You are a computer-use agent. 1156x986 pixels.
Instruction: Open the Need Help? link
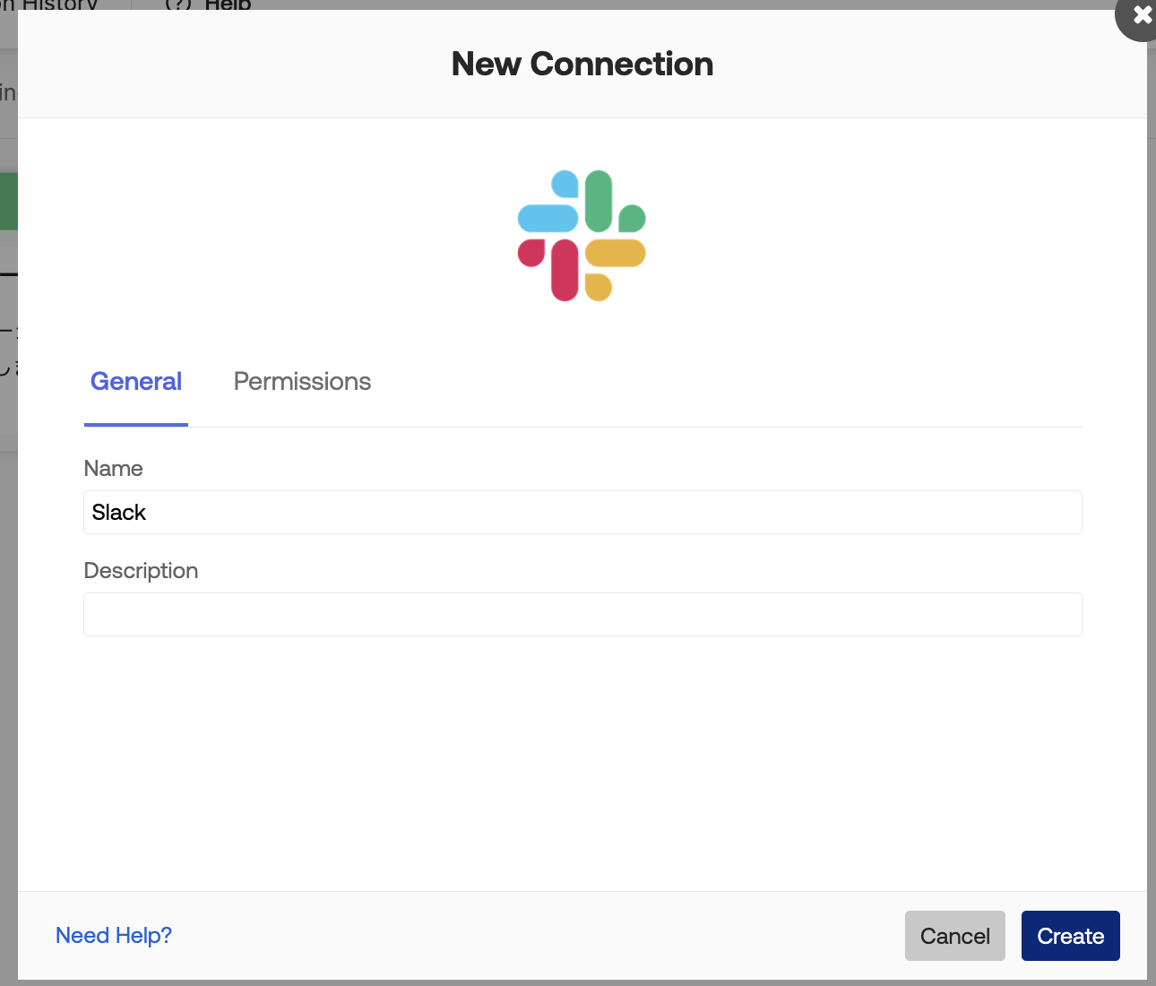(114, 936)
